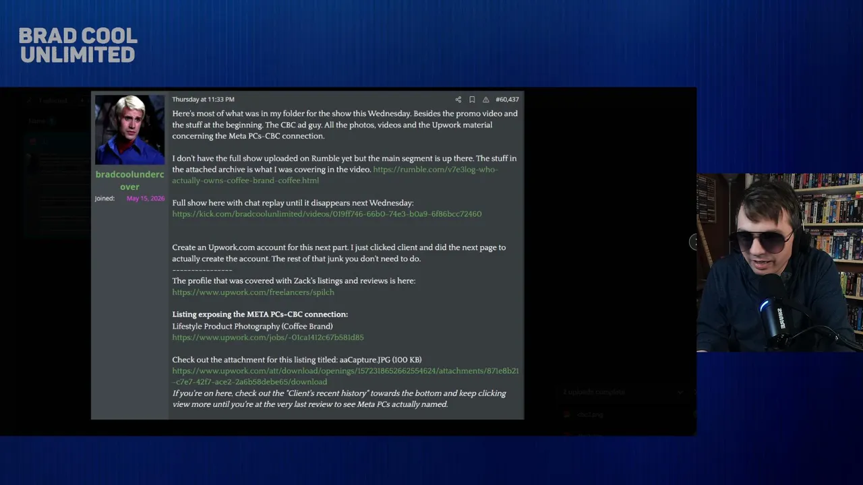Open the rumble.com coffee brand video link

335,174
